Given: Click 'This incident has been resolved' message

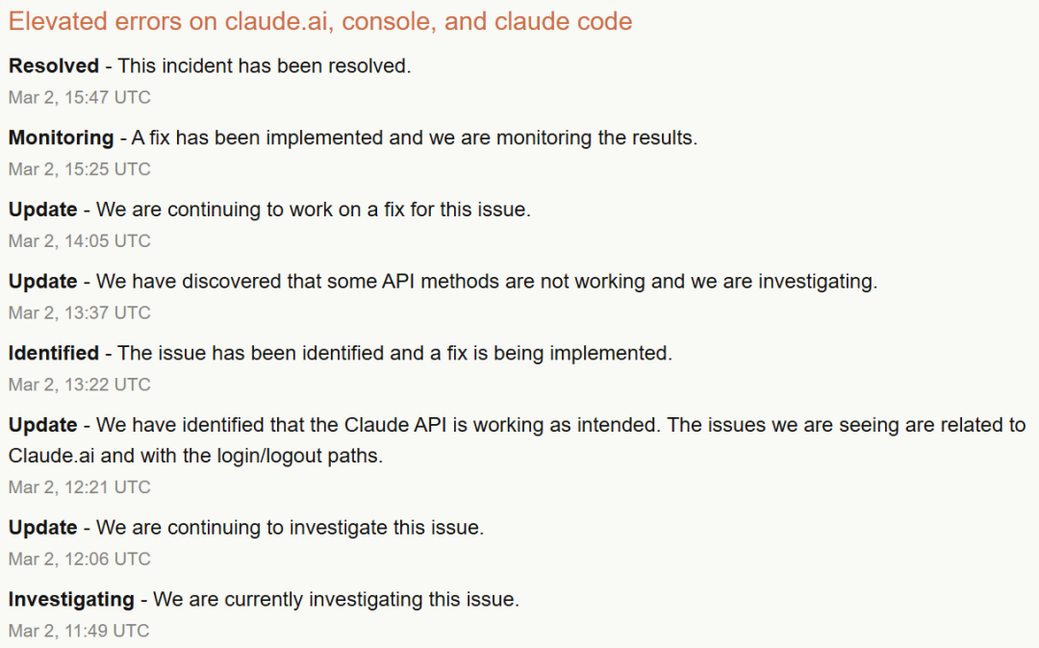Looking at the screenshot, I should (x=265, y=66).
